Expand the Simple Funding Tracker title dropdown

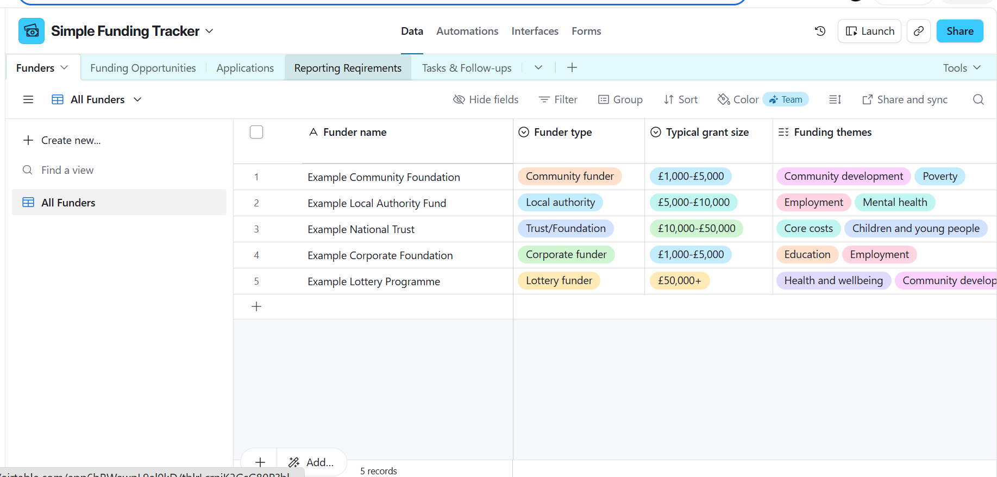click(x=209, y=31)
